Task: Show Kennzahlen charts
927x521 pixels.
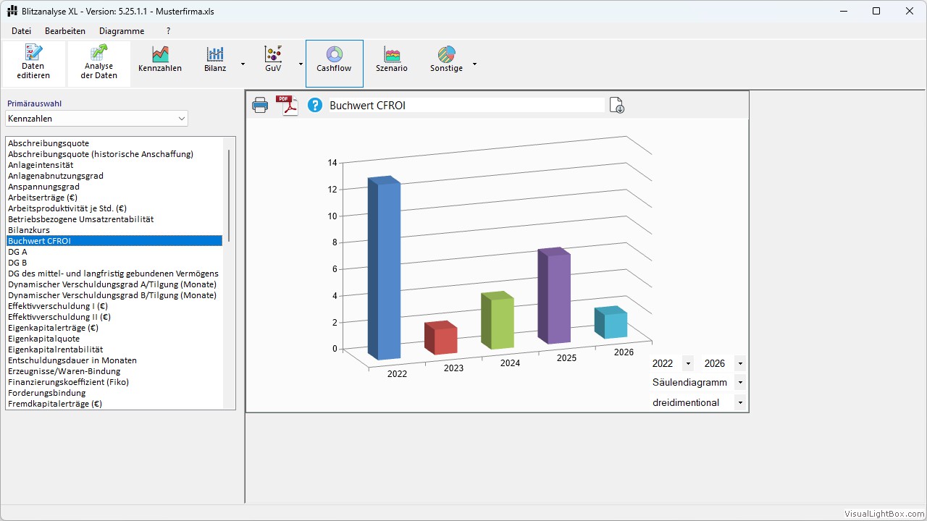Action: [160, 64]
